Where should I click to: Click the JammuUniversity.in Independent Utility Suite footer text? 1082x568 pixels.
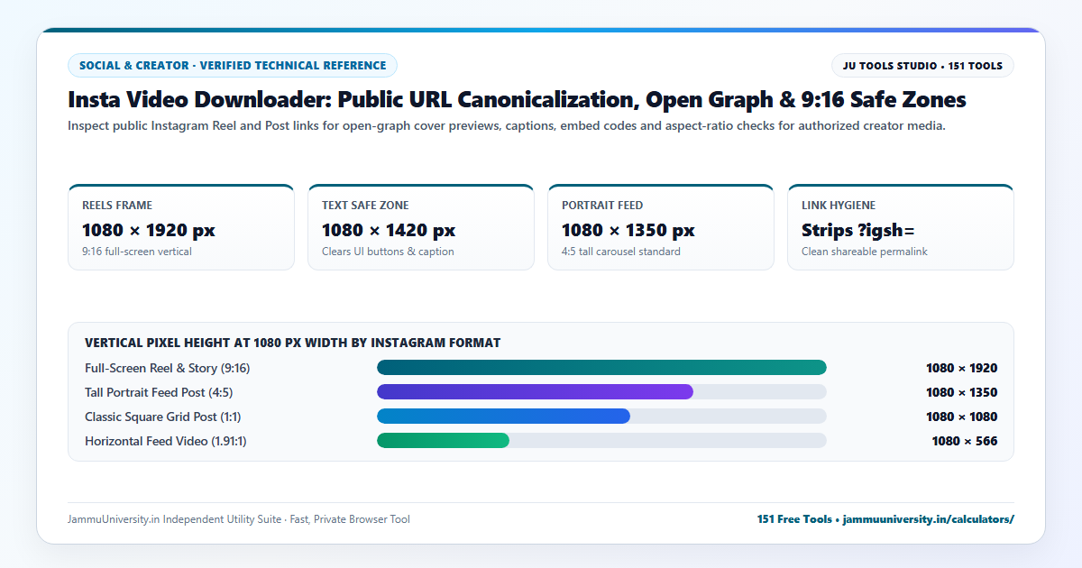tap(239, 519)
